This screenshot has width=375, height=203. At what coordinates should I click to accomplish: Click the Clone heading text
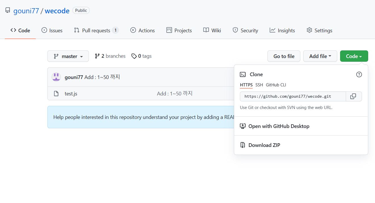[x=256, y=74]
